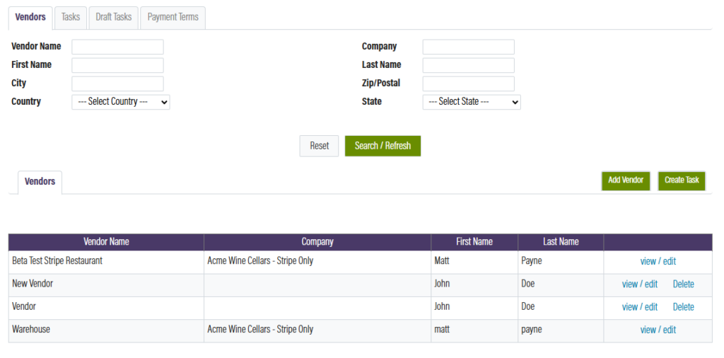Open the Select State dropdown

(x=472, y=102)
